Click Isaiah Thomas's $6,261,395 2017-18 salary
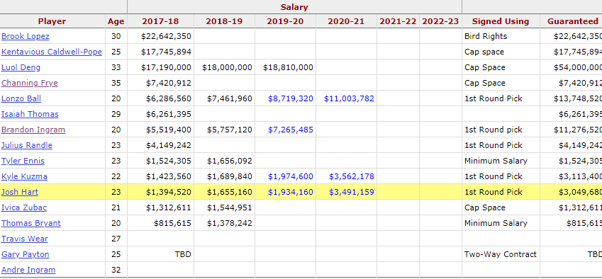602x279 pixels. click(x=169, y=114)
